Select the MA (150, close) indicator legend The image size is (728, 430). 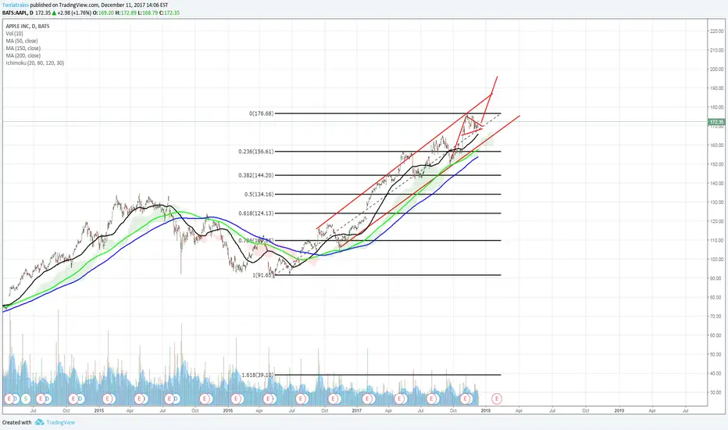tap(23, 48)
